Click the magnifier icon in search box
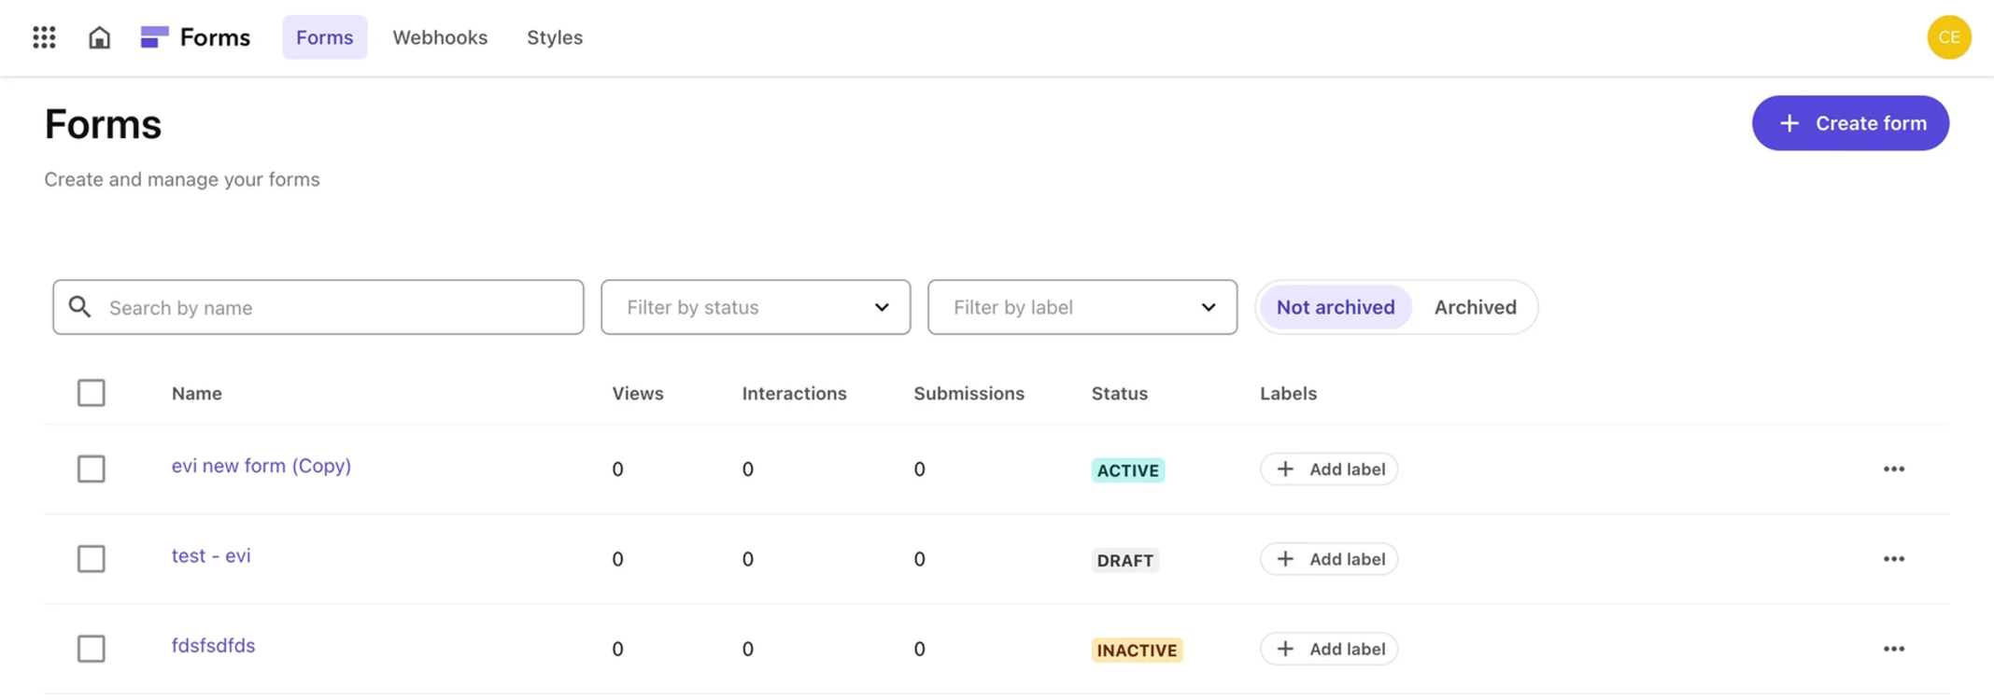This screenshot has width=1994, height=700. point(80,307)
